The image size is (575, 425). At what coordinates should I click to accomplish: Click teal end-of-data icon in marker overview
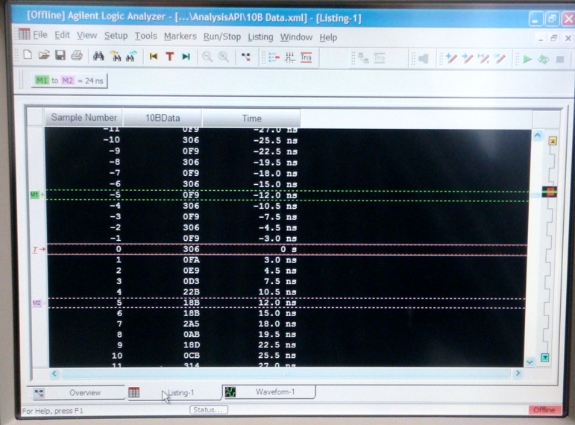(x=545, y=357)
